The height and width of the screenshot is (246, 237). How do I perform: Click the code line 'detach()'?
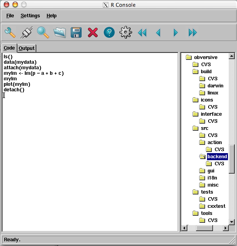(14, 90)
